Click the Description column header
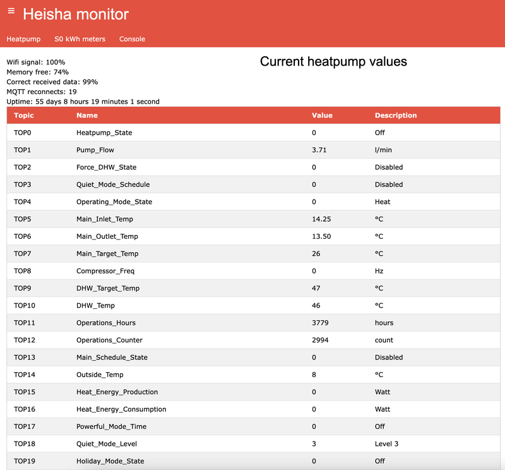505x470 pixels. pyautogui.click(x=396, y=116)
